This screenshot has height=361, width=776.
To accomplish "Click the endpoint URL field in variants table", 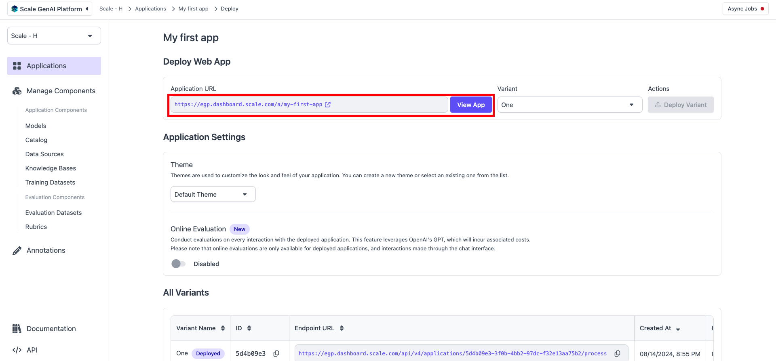I will tap(461, 353).
